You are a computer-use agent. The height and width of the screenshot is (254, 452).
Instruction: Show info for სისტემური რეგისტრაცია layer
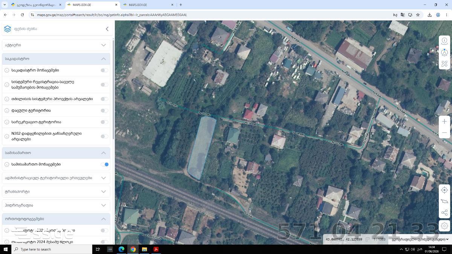pos(7,85)
